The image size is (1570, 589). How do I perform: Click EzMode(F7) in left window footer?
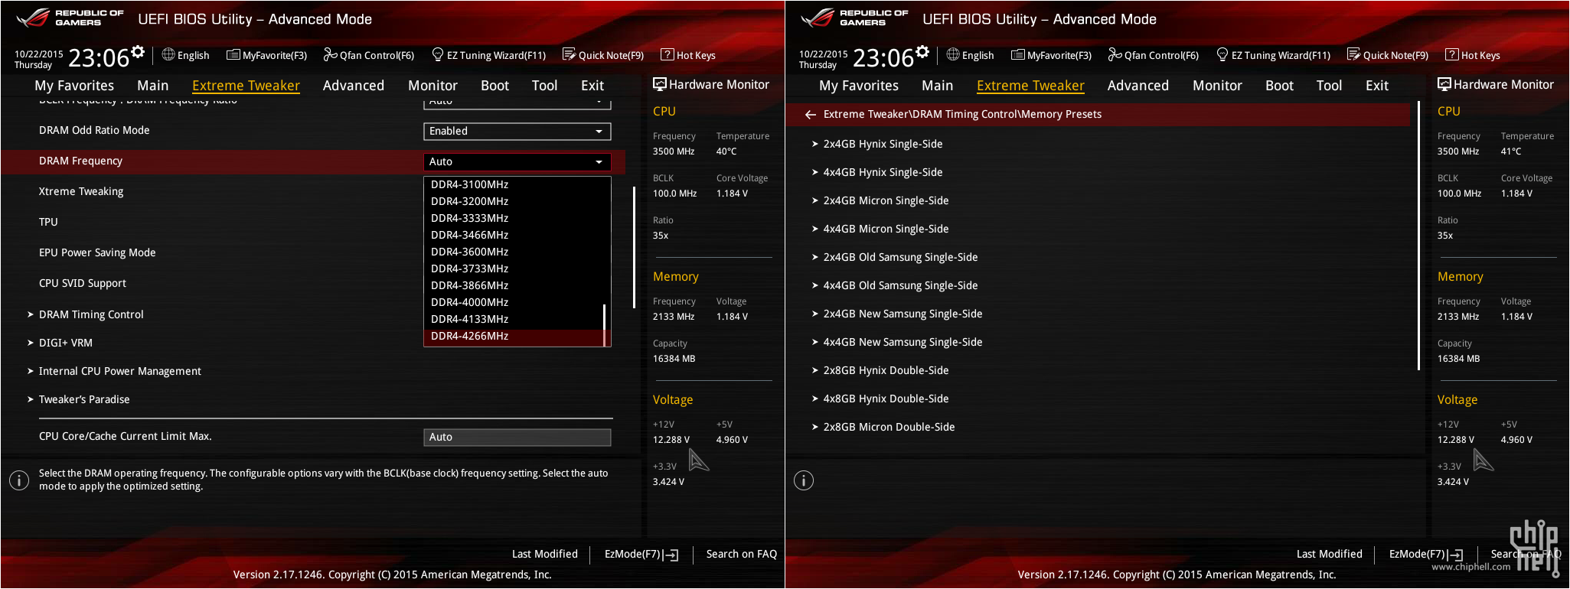click(641, 554)
